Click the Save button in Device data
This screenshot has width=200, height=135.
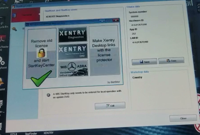(x=144, y=62)
